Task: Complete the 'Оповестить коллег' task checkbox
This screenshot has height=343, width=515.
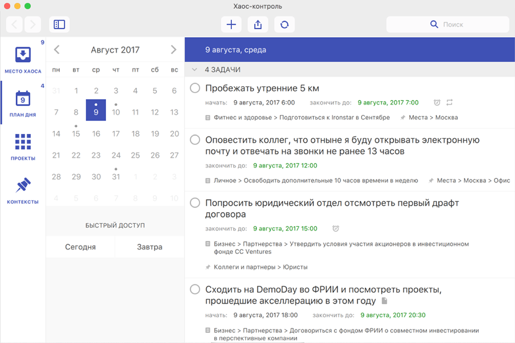Action: (195, 140)
